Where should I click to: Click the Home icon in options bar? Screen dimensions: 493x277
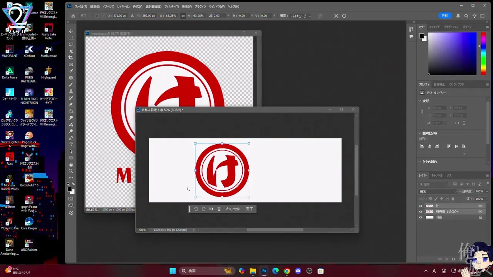(73, 16)
